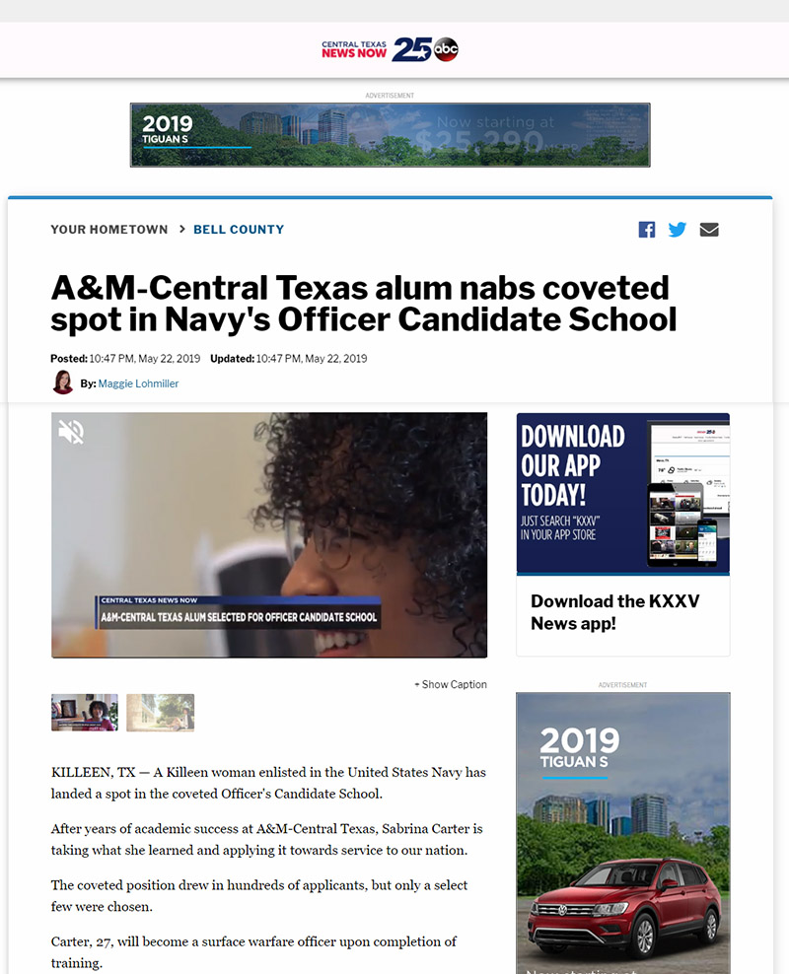Click the breadcrumb chevron arrow
Viewport: 789px width, 974px height.
pyautogui.click(x=182, y=229)
